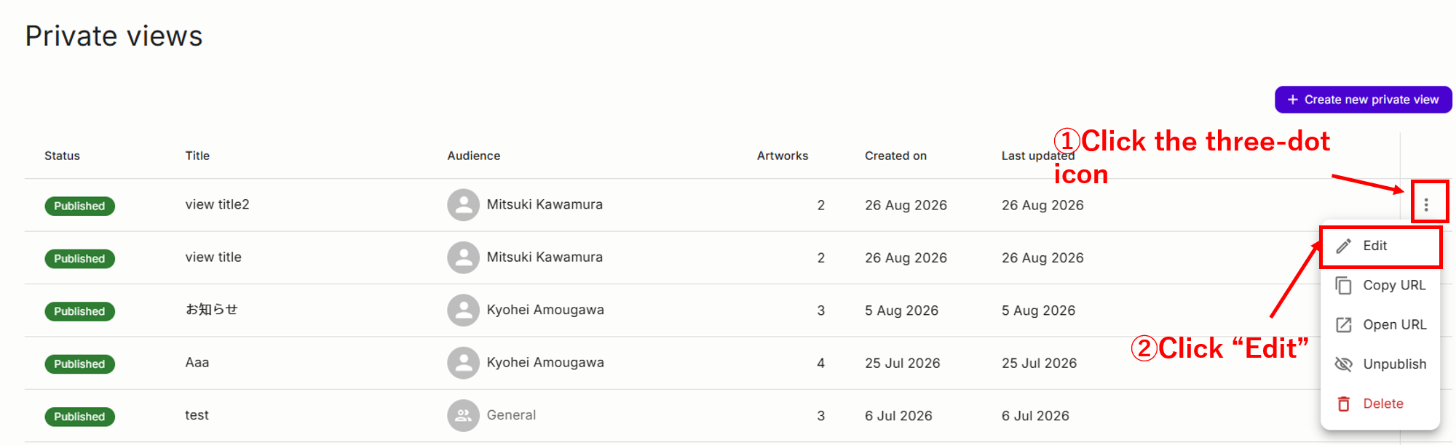Click the red trash Delete icon
The height and width of the screenshot is (445, 1456).
point(1344,404)
